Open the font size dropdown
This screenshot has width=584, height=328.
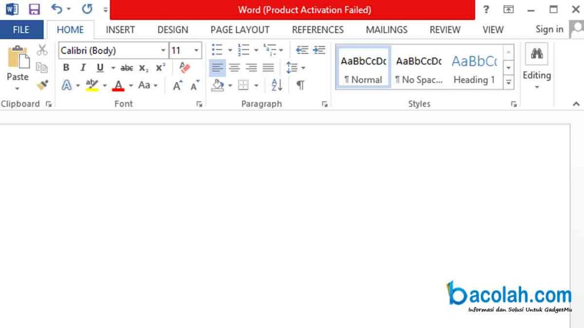197,50
